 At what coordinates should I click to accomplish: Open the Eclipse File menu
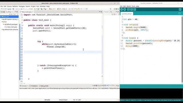coord(2,6)
